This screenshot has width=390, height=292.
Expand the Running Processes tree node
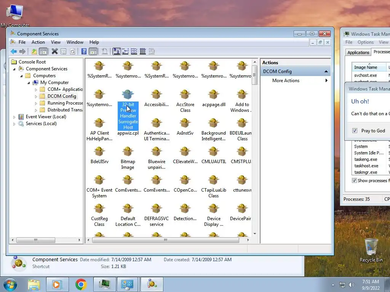[36, 103]
